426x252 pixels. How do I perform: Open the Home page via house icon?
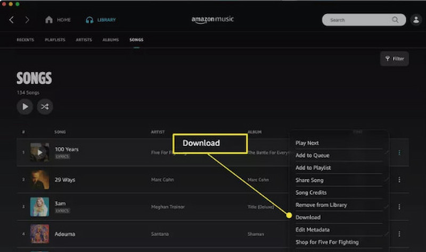[49, 20]
